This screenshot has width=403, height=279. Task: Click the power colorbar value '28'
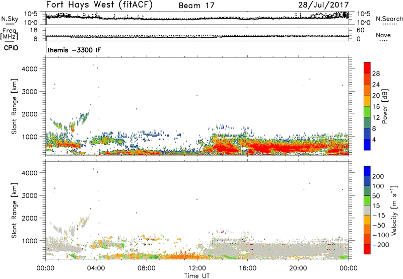coord(376,74)
